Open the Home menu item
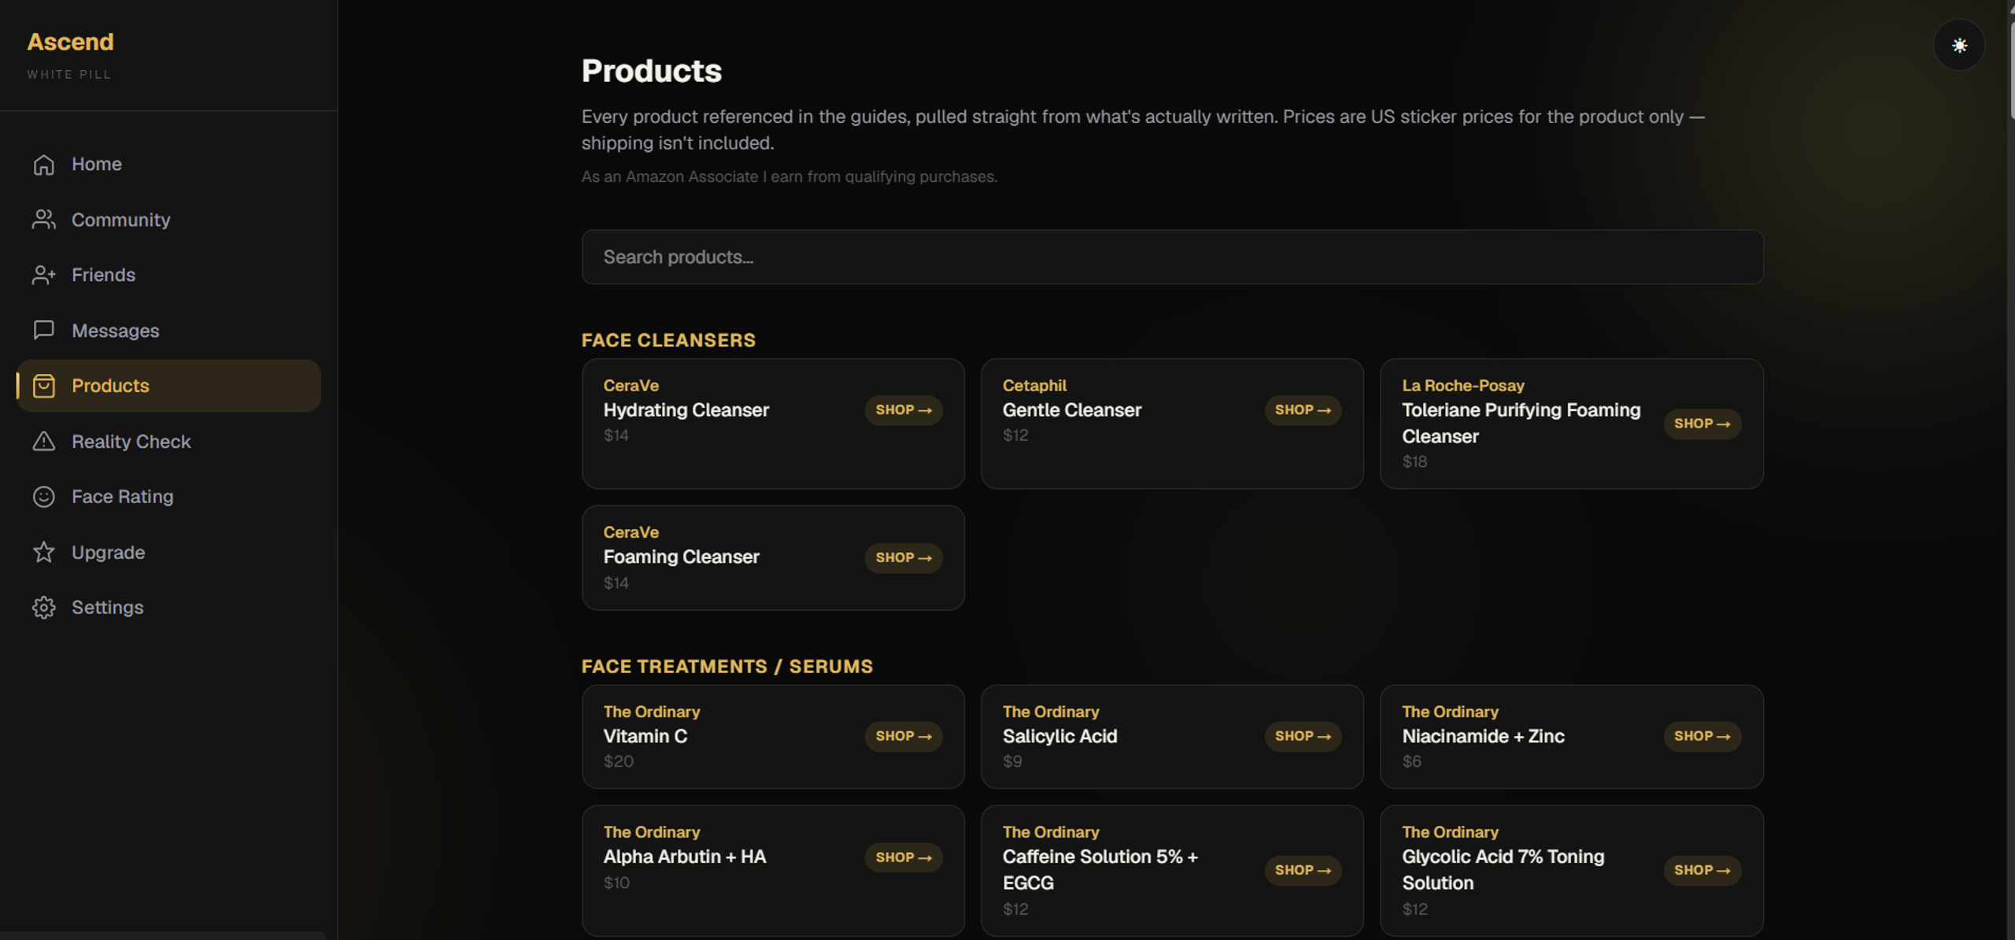Screen dimensions: 2015x940 168,165
